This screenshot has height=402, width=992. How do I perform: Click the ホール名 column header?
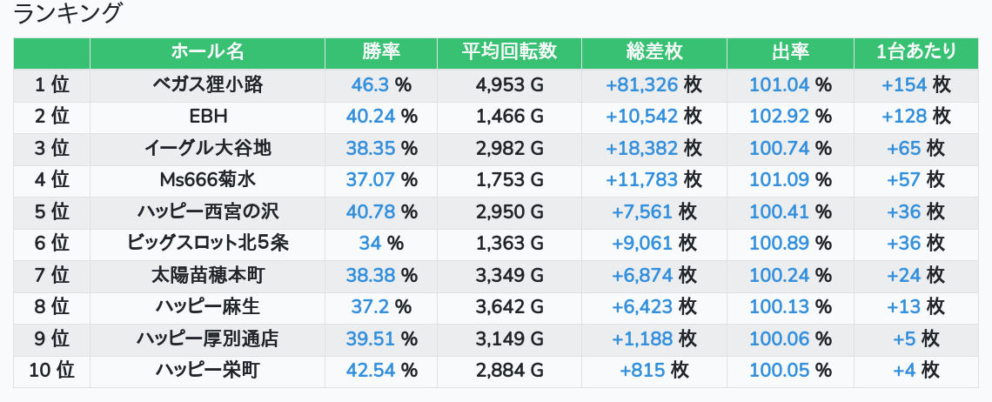pyautogui.click(x=207, y=52)
